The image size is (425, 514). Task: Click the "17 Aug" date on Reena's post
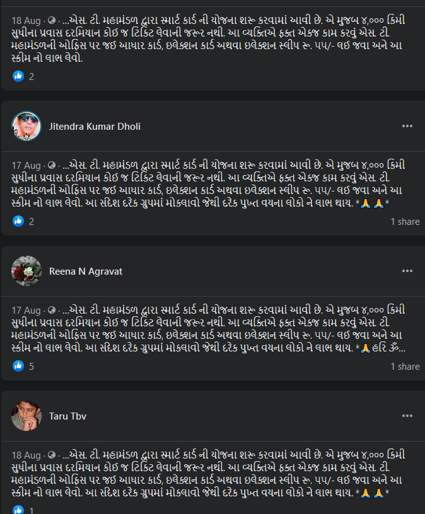tap(26, 311)
